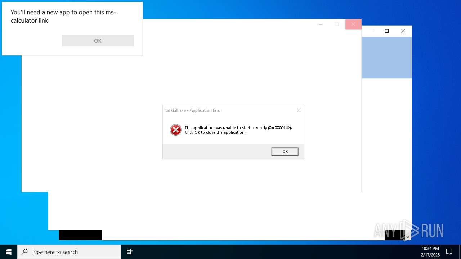Click the taskbar search box
The image size is (461, 259).
coord(69,252)
